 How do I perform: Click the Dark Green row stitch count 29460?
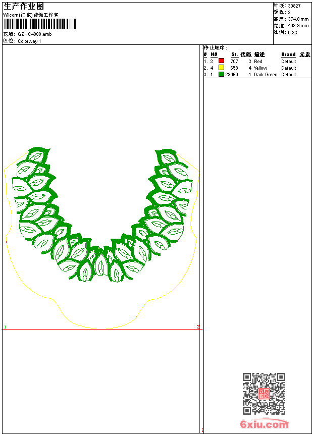click(232, 75)
